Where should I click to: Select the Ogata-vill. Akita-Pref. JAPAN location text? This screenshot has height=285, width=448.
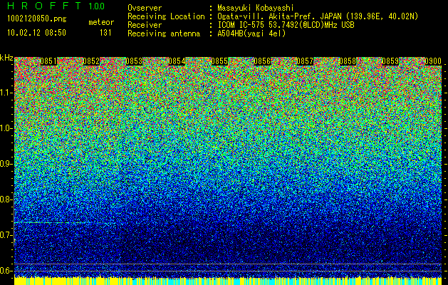(x=318, y=16)
